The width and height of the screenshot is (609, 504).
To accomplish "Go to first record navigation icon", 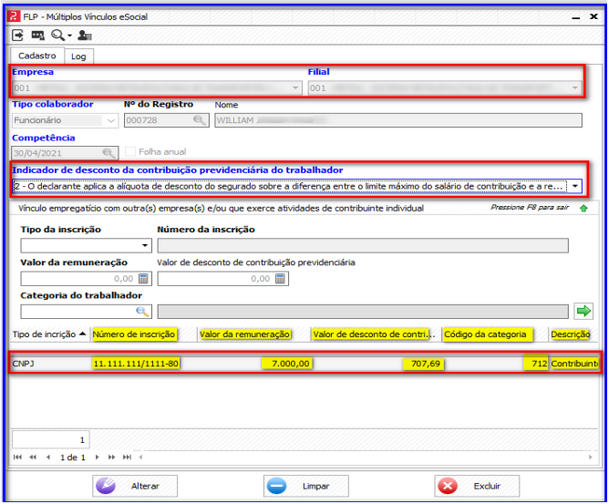I will point(17,458).
